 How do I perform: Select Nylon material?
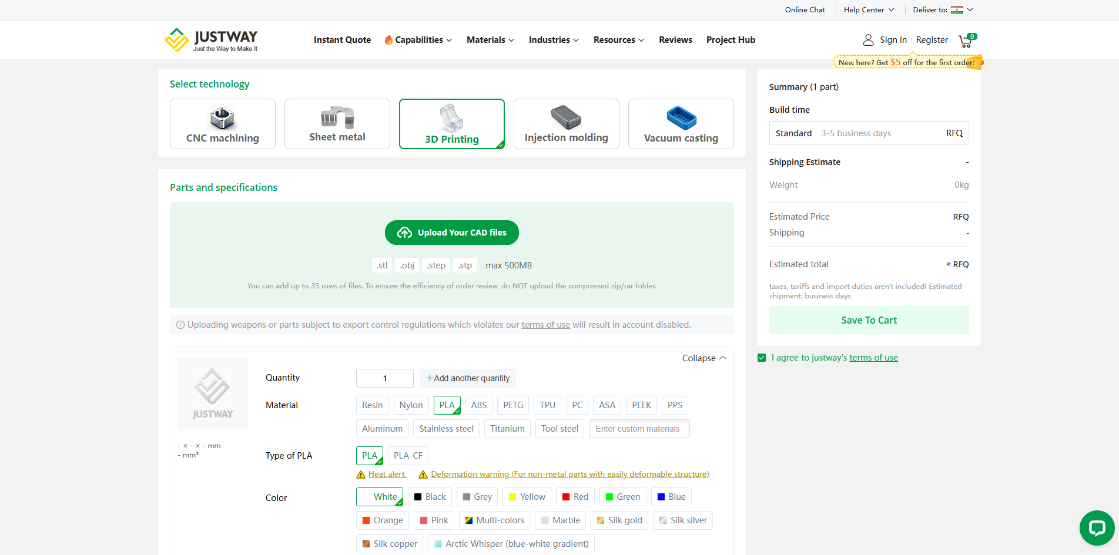pyautogui.click(x=411, y=405)
